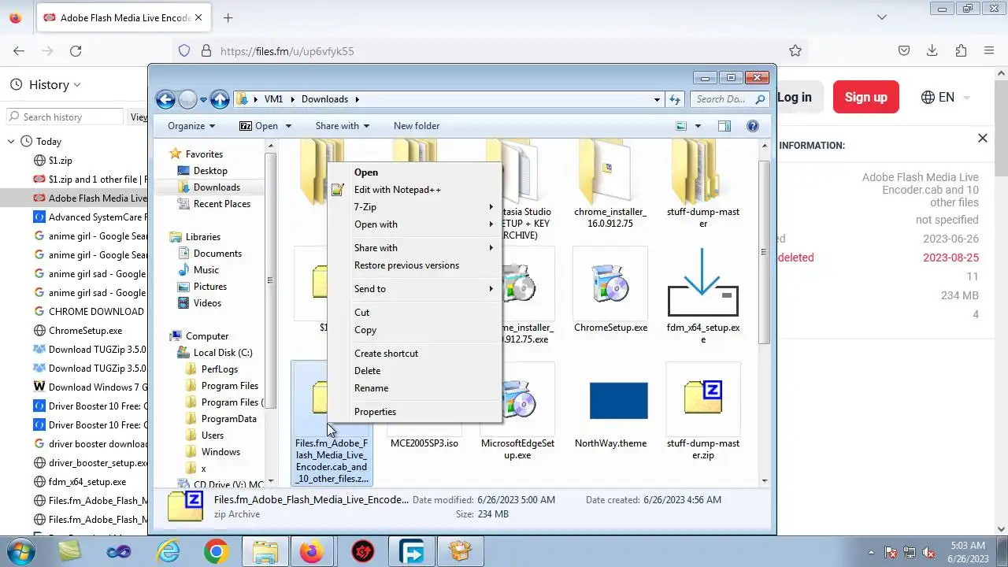1008x567 pixels.
Task: Open the Organize dropdown menu
Action: click(x=191, y=126)
